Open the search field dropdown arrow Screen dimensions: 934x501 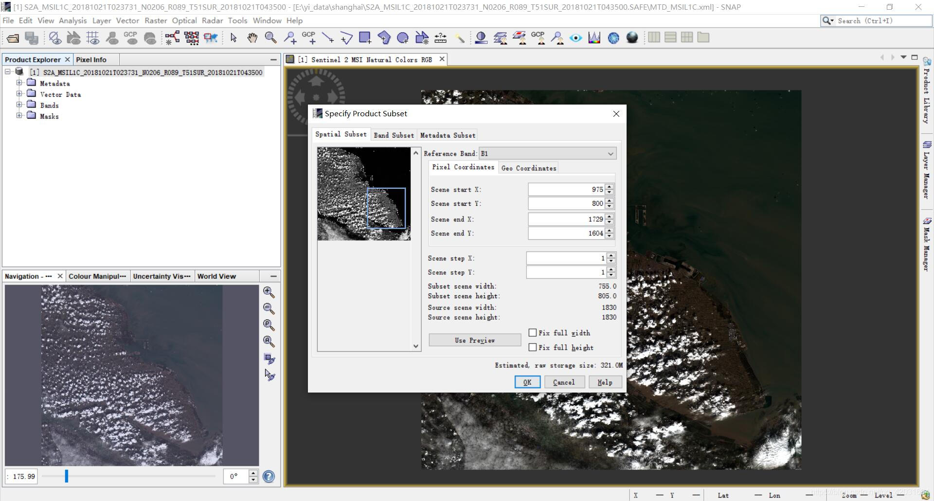[x=832, y=21]
